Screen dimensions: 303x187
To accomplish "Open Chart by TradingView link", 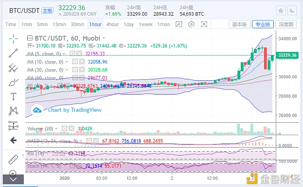I will coord(75,110).
